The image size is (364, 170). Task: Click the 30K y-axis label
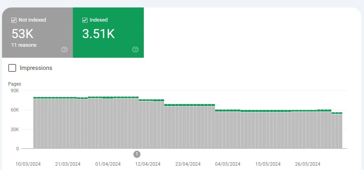(15, 130)
